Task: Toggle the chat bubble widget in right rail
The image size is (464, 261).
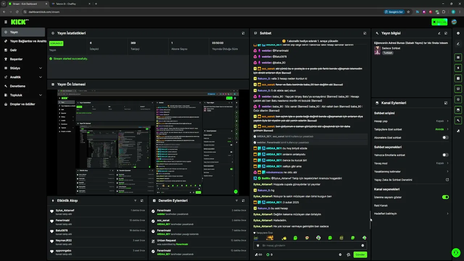Action: click(458, 89)
